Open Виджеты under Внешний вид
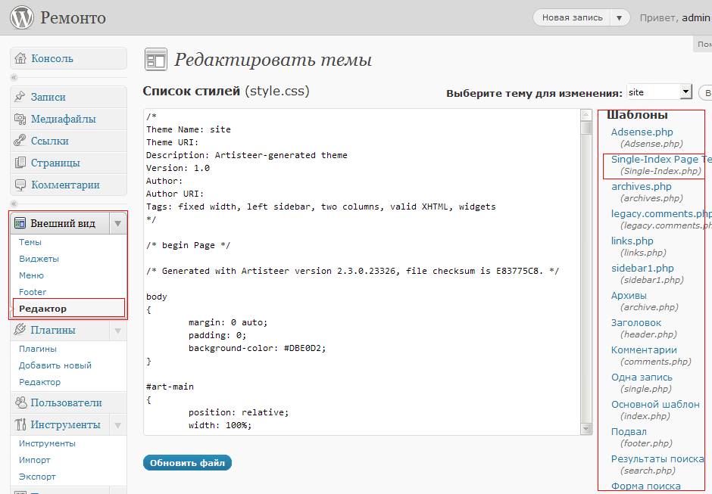 [39, 259]
